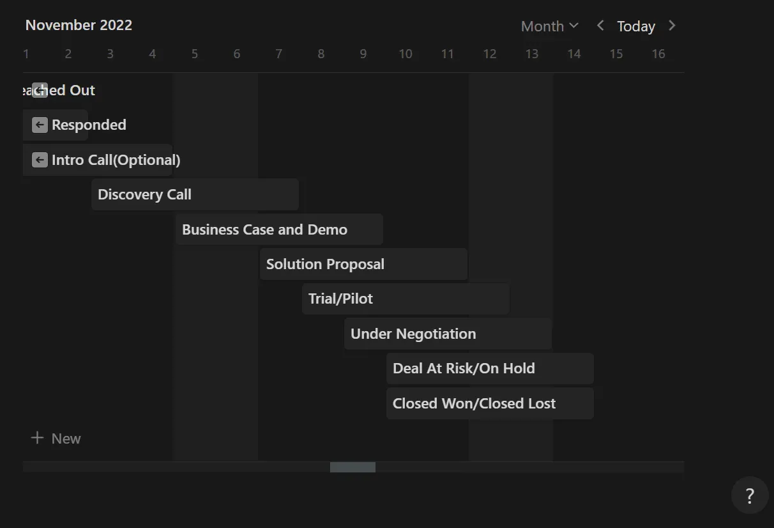774x528 pixels.
Task: Click the Intro Call(Optional) timeline bar label
Action: click(x=116, y=160)
